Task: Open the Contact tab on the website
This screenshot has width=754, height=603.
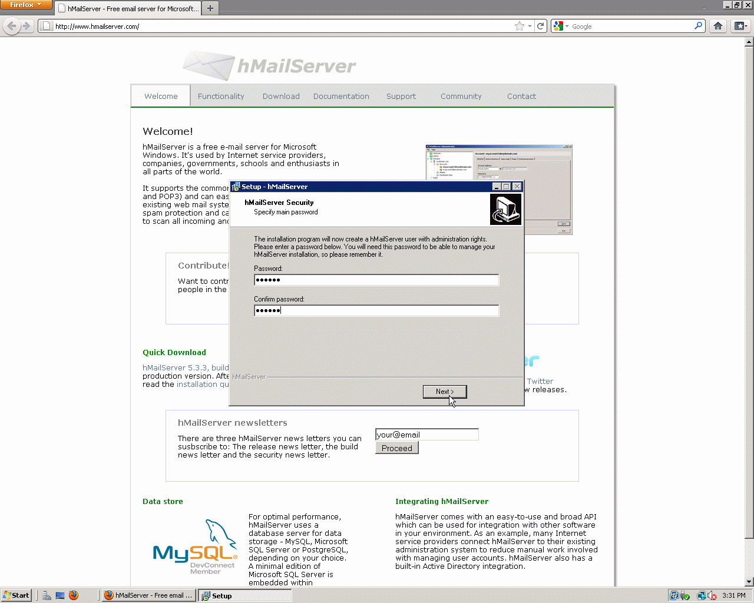Action: tap(521, 96)
